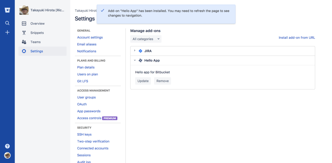Click the Settings gear icon
Screen dimensions: 332x163
24,51
